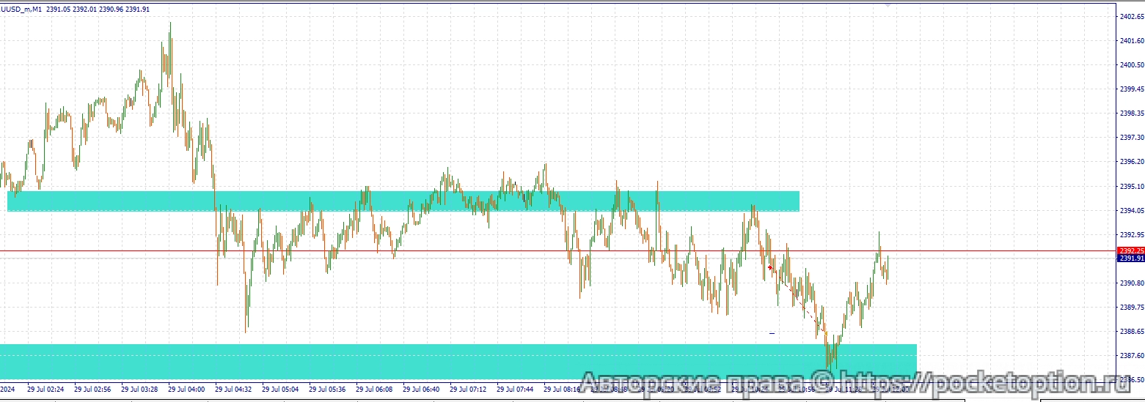Click the red 2392.25 price label
The width and height of the screenshot is (1145, 402).
1130,250
